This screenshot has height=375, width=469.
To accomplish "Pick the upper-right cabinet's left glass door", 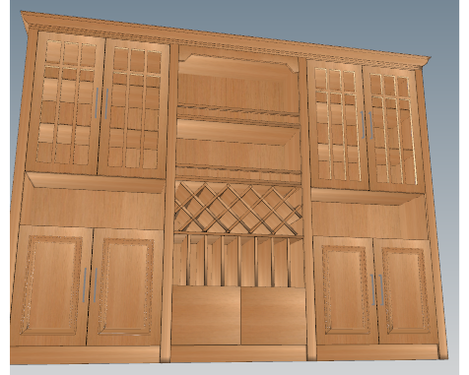I will point(338,125).
